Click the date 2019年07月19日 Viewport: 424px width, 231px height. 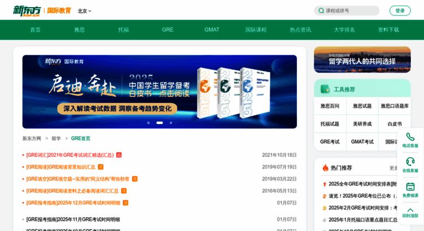pos(279,167)
